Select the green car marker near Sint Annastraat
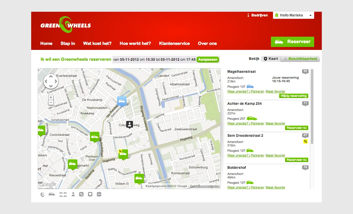The width and height of the screenshot is (353, 214). point(95,137)
